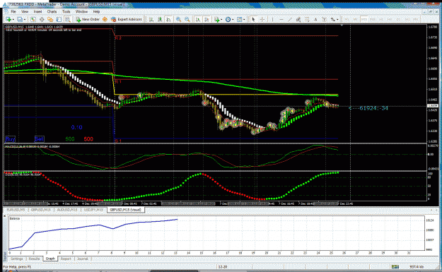Launch MetaEditor with the yellow diamond icon
This screenshot has width=442, height=272.
point(105,20)
